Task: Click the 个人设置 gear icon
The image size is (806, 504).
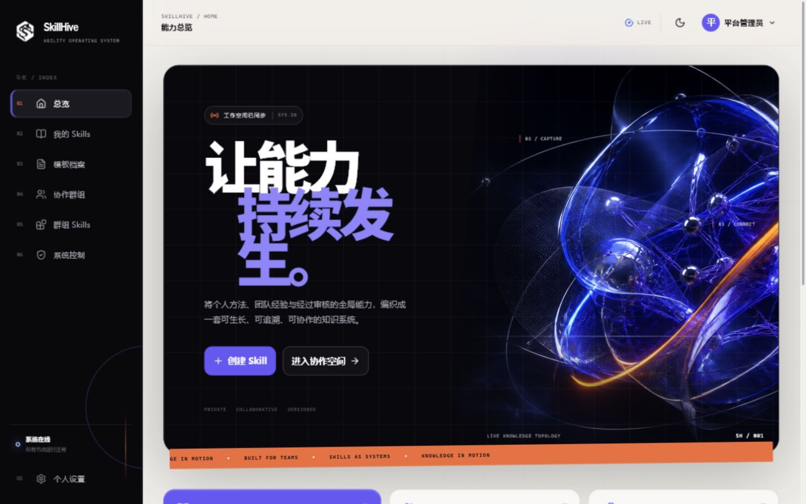Action: (x=41, y=479)
